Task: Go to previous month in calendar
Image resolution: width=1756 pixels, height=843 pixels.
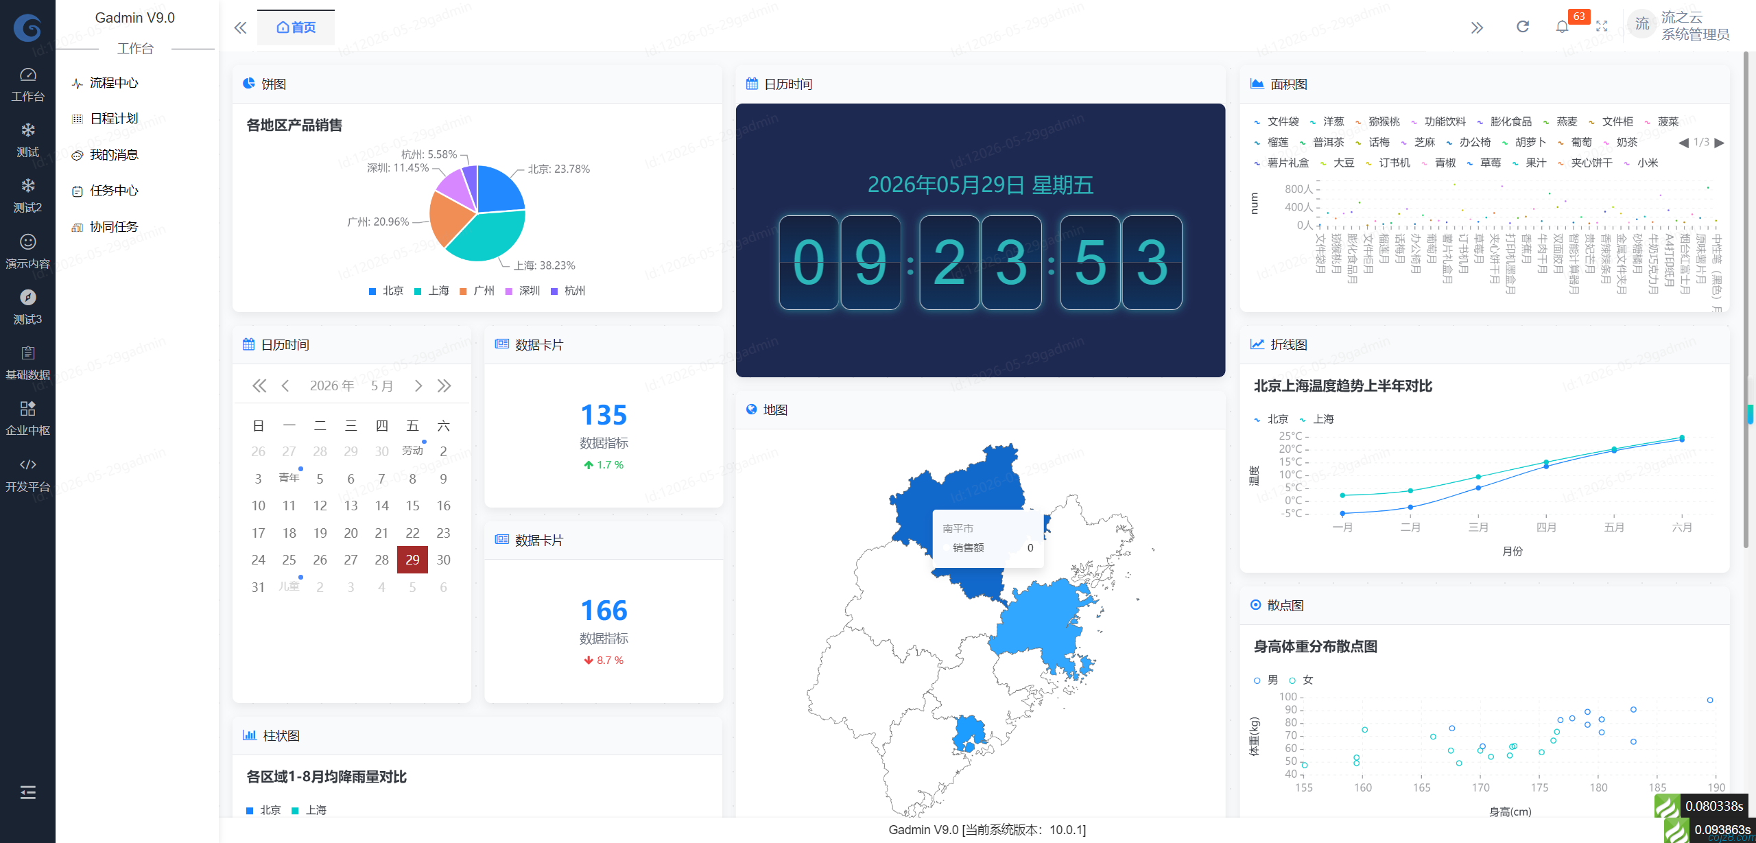Action: 285,385
